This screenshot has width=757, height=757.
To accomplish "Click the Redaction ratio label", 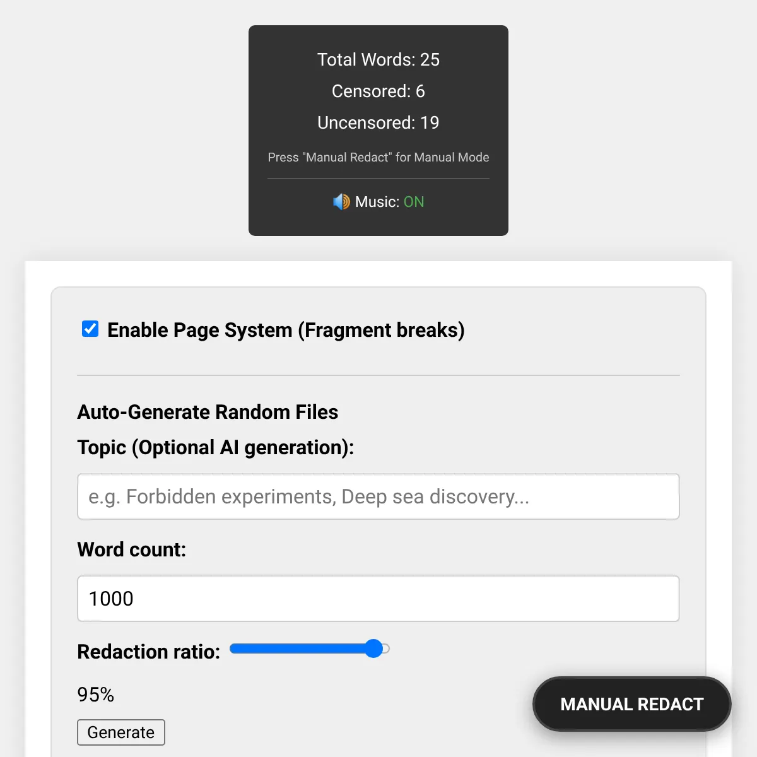I will 149,652.
